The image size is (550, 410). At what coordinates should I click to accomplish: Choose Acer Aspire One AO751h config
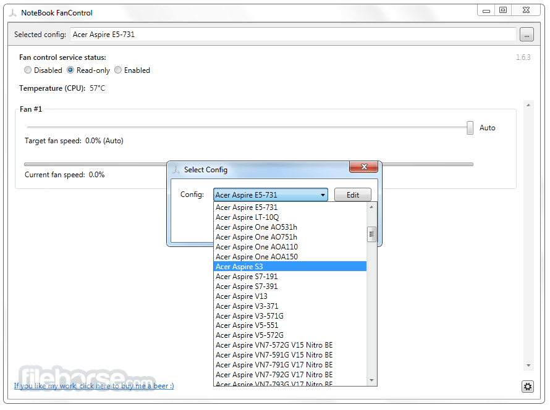(x=290, y=237)
